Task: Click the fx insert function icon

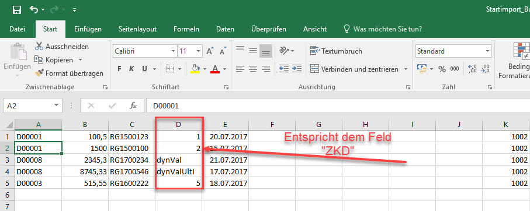Action: (133, 106)
